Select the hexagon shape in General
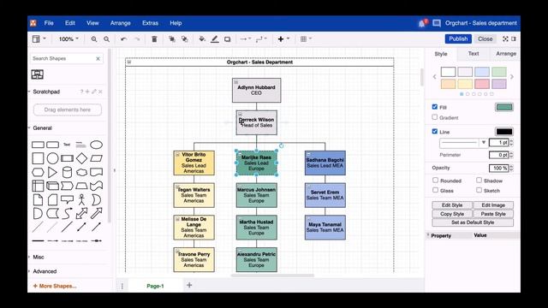 (38, 172)
